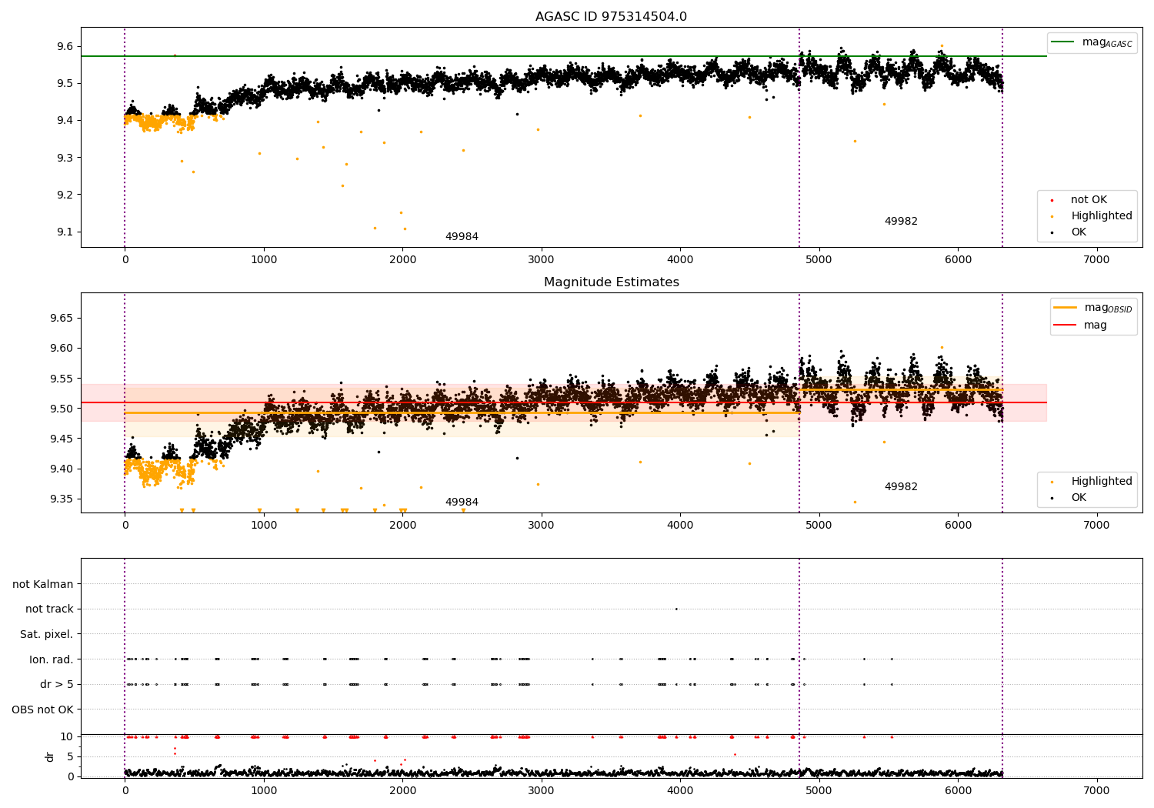This screenshot has width=1154, height=808.
Task: Click the 'Ion. rad.' y-axis label
Action: pyautogui.click(x=52, y=659)
